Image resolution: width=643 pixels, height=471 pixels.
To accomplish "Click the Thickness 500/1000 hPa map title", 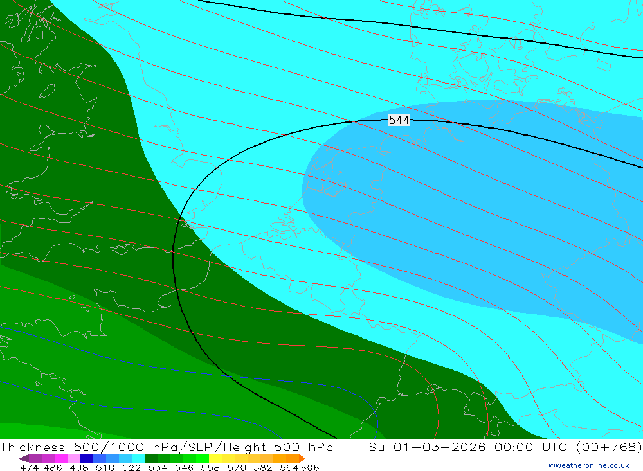I will coord(167,447).
